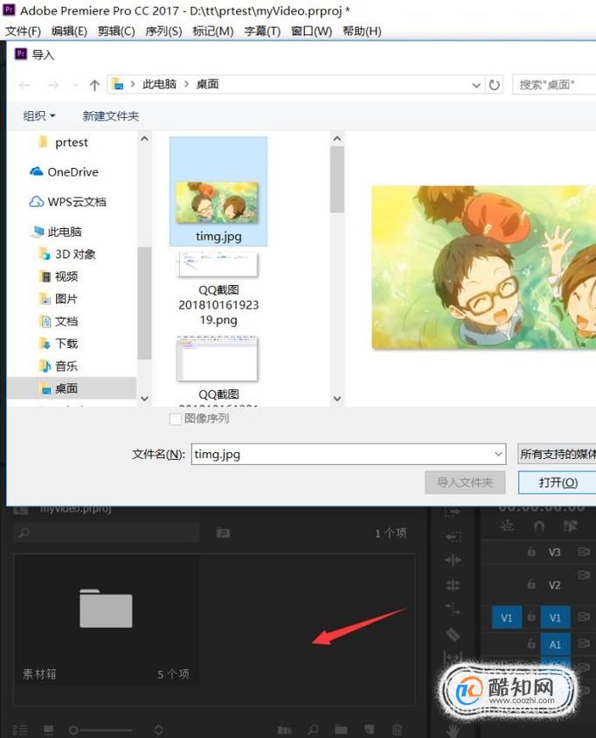Switch project panel to list view

tap(20, 730)
